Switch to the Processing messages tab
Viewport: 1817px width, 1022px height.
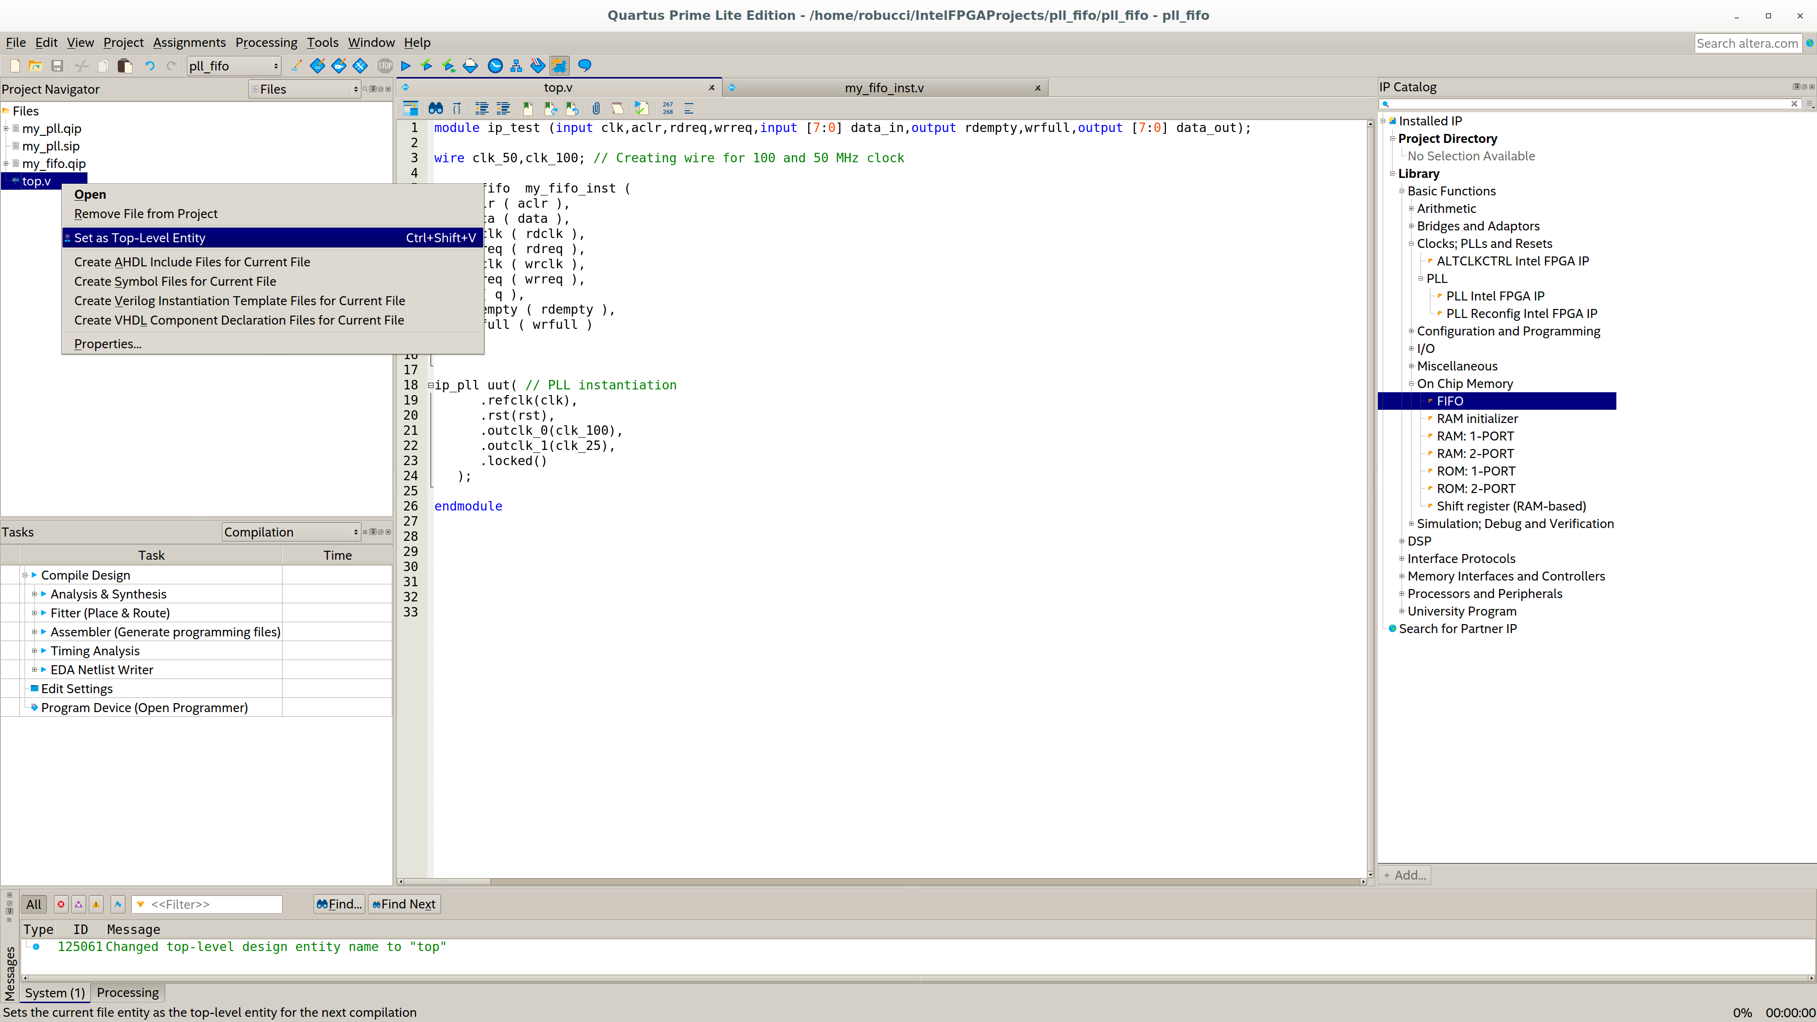128,992
